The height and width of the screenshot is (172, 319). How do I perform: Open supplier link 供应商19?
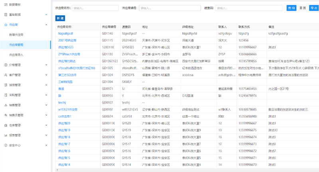(x=64, y=130)
